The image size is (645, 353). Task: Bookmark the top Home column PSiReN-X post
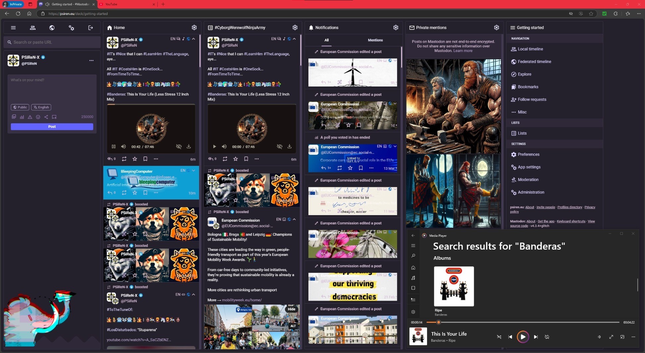click(x=145, y=159)
